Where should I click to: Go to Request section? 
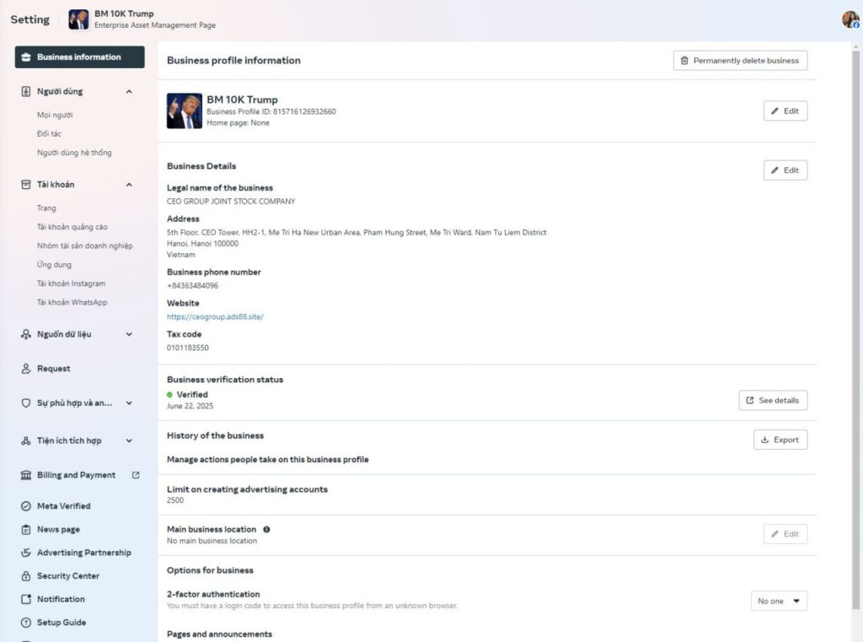pyautogui.click(x=53, y=369)
